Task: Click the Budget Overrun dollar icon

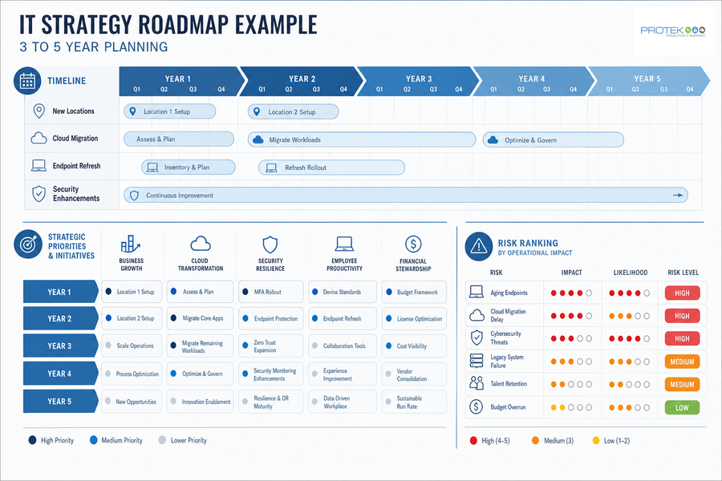Action: [476, 406]
